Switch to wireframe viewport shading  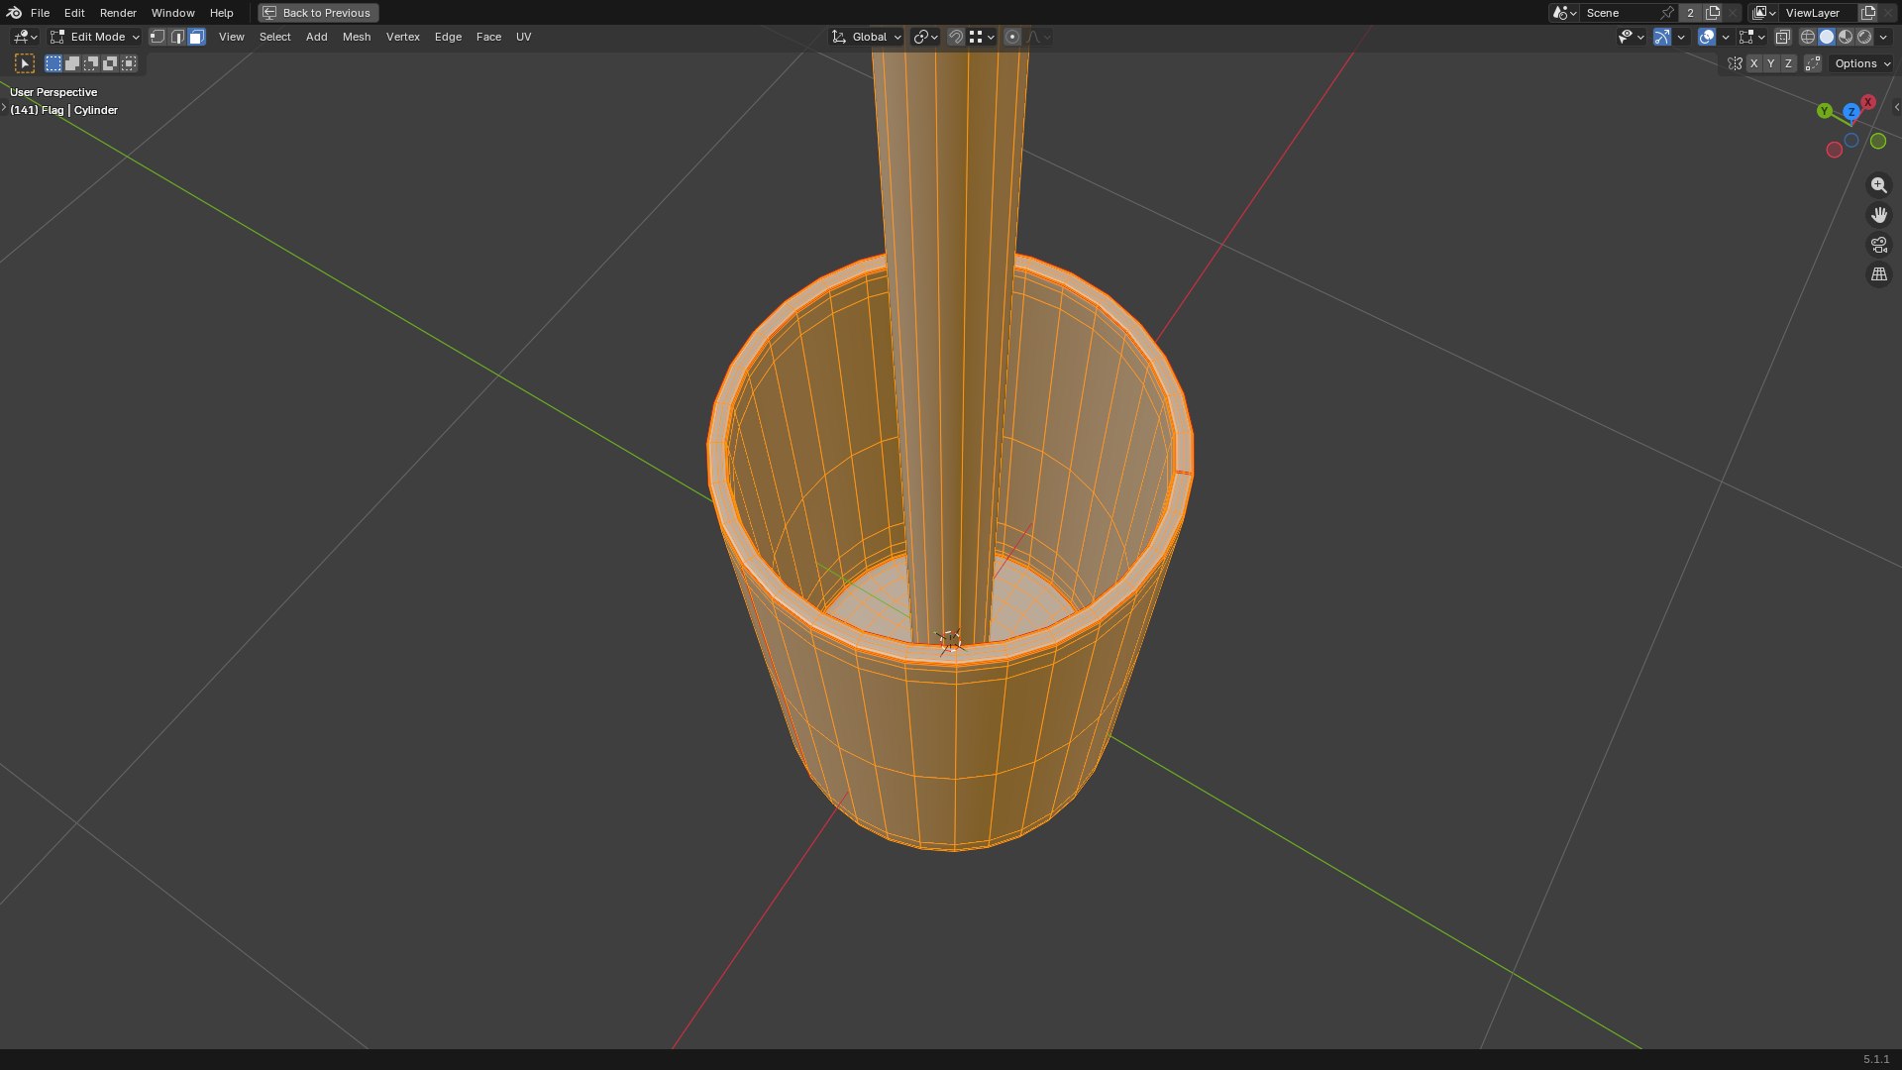(x=1808, y=37)
